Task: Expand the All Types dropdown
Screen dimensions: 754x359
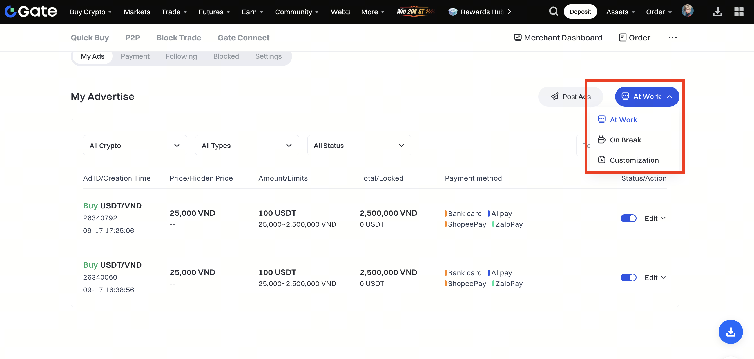Action: coord(247,146)
